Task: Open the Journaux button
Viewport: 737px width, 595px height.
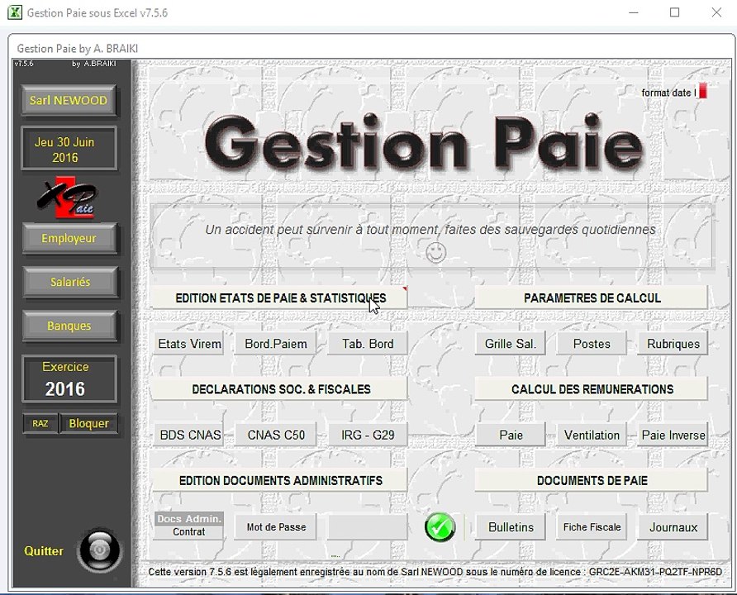Action: (x=673, y=527)
